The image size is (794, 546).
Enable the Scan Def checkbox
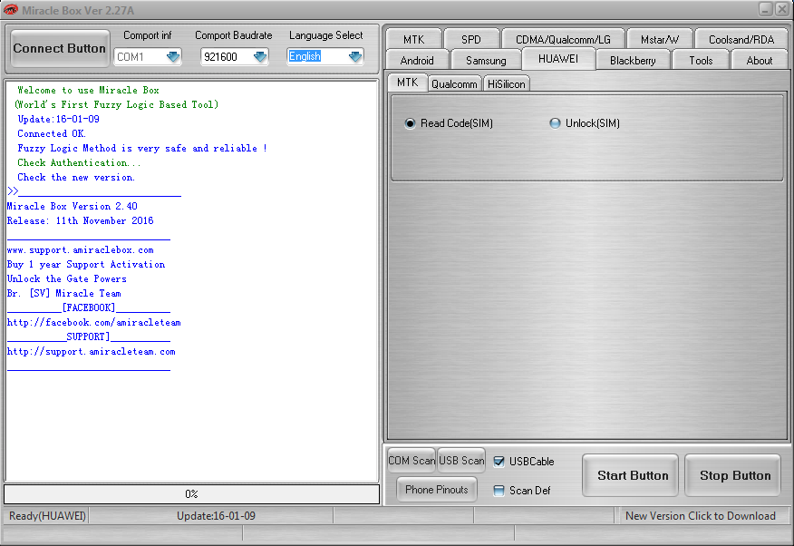(499, 491)
